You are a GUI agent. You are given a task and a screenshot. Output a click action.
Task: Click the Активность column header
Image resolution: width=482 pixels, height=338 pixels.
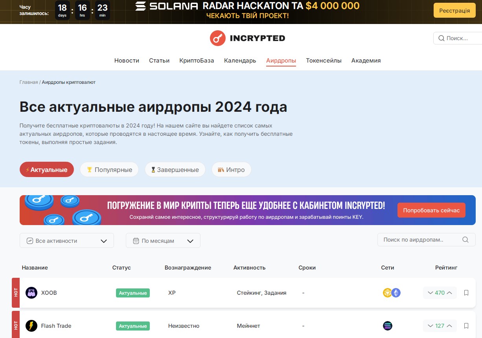coord(250,268)
